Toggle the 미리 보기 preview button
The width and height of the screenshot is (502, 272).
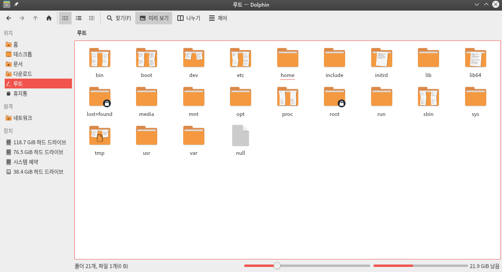pyautogui.click(x=154, y=18)
